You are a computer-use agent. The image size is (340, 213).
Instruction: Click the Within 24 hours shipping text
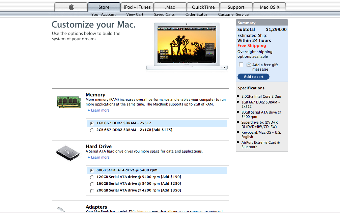tap(254, 41)
